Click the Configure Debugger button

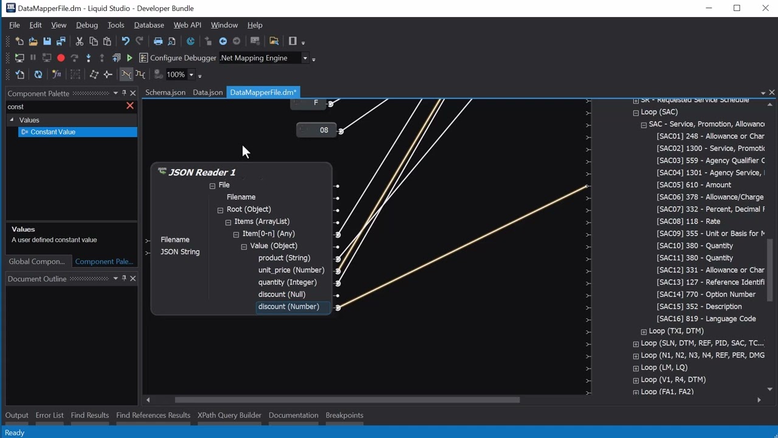coord(177,58)
